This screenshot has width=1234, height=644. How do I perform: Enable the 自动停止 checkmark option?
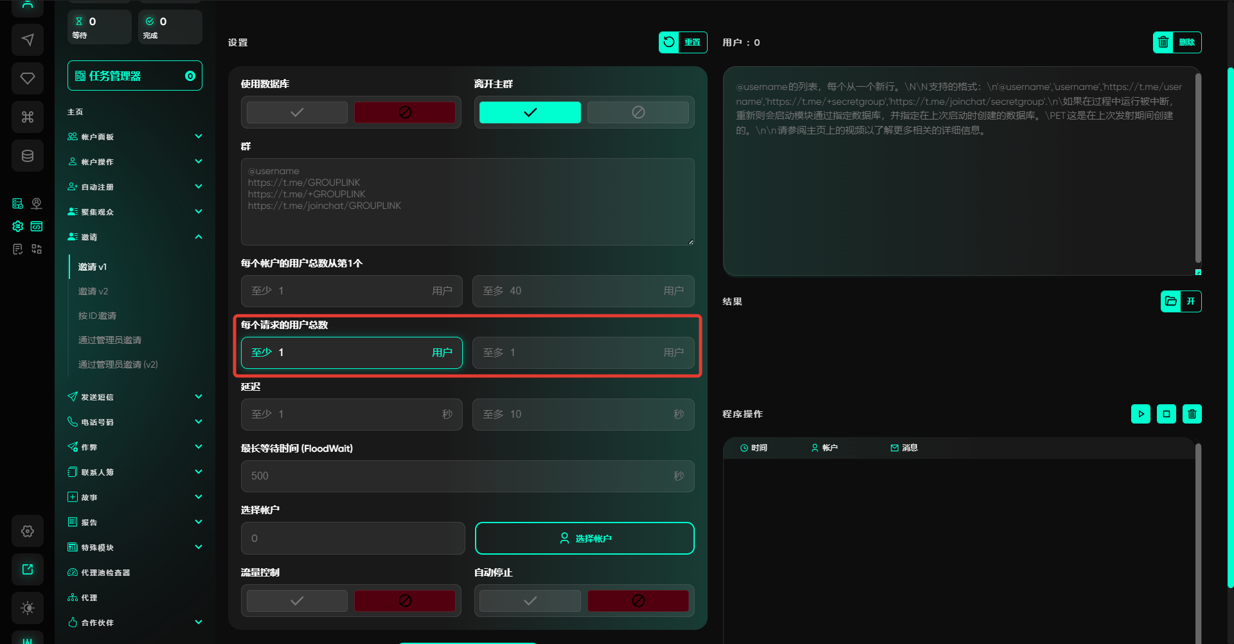[x=530, y=601]
